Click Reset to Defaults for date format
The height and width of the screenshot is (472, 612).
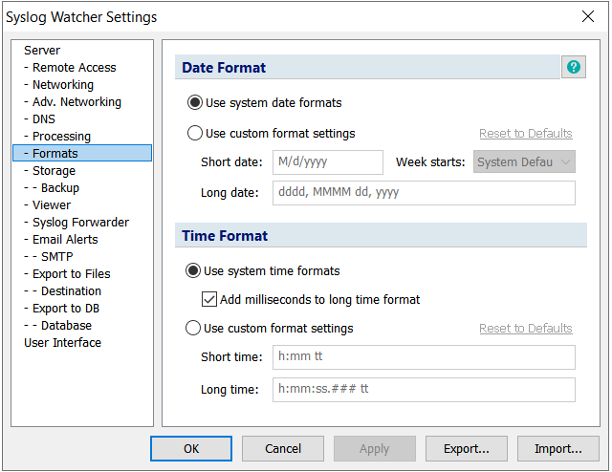tap(525, 134)
